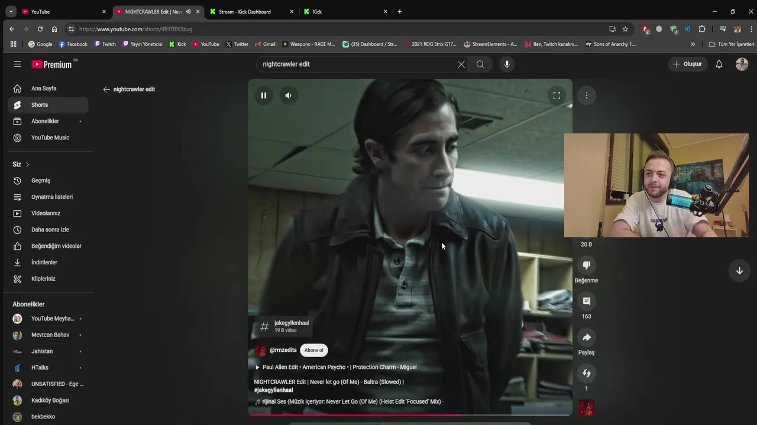The height and width of the screenshot is (425, 757).
Task: Open bekbekko channel
Action: coord(47,417)
